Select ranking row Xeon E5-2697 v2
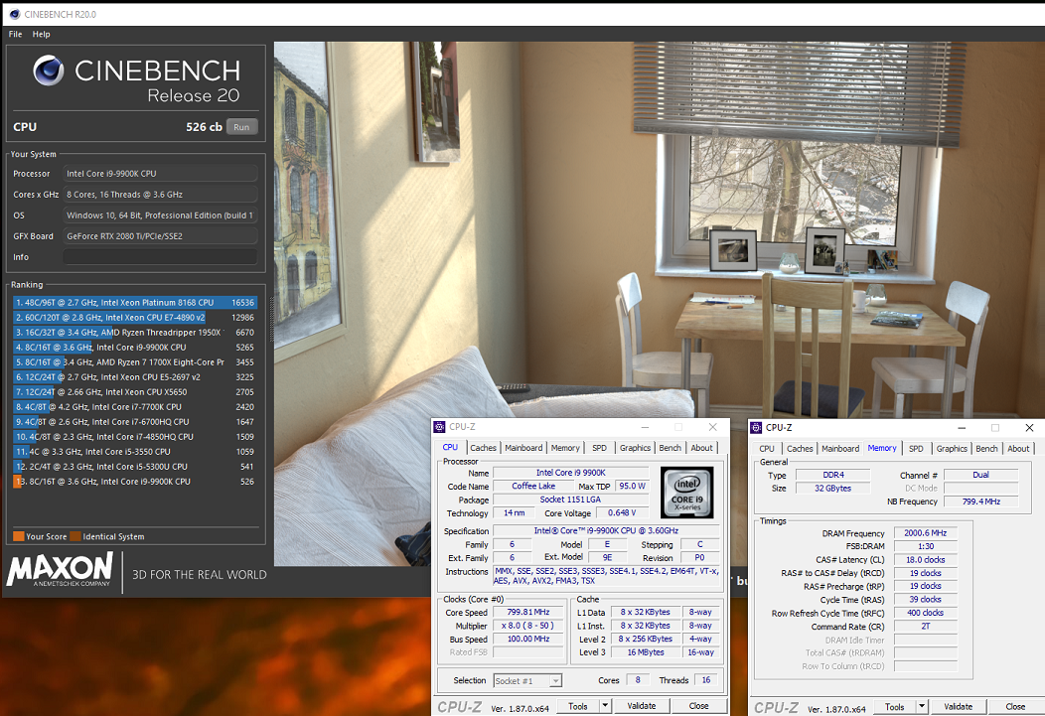This screenshot has height=716, width=1045. [135, 377]
